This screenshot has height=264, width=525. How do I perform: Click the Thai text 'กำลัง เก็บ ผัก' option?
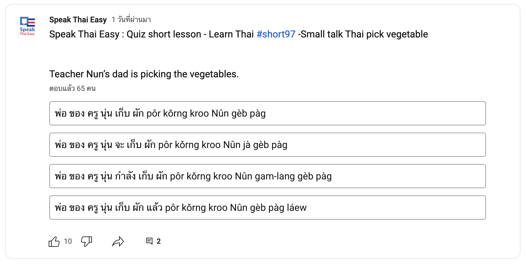(141, 176)
